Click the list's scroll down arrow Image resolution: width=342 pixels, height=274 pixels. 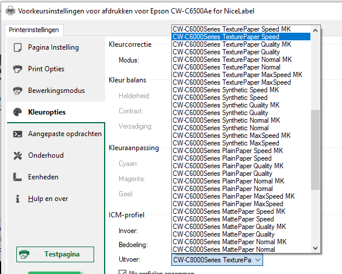pyautogui.click(x=315, y=248)
